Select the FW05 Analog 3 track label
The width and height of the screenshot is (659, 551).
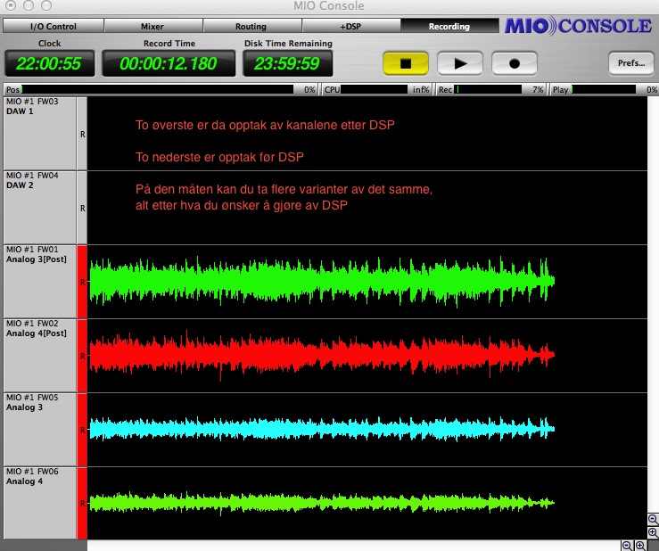(x=40, y=430)
